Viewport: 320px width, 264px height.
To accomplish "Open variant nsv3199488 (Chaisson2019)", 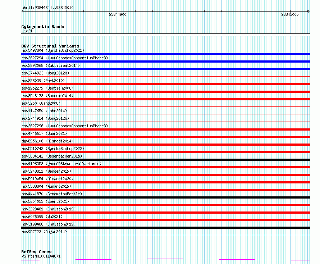I will [x=49, y=224].
